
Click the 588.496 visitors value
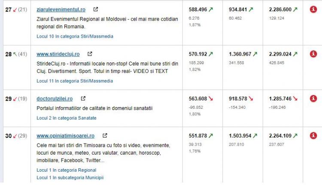coord(198,9)
